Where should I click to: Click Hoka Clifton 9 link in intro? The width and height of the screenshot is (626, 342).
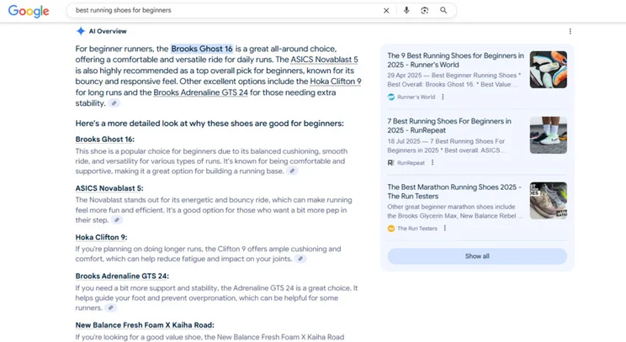pyautogui.click(x=336, y=82)
